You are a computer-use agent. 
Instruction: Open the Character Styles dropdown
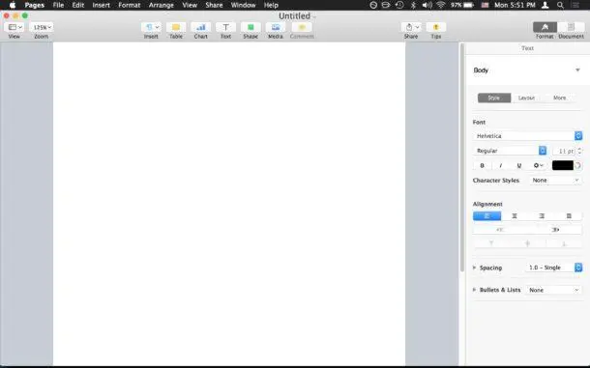[x=555, y=181]
